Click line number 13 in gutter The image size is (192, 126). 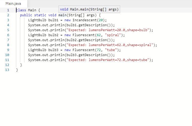tap(7, 70)
